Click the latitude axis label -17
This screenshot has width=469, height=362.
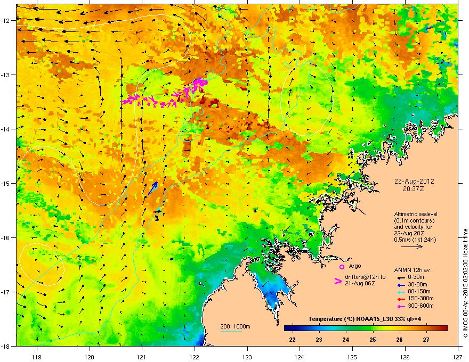click(x=6, y=292)
